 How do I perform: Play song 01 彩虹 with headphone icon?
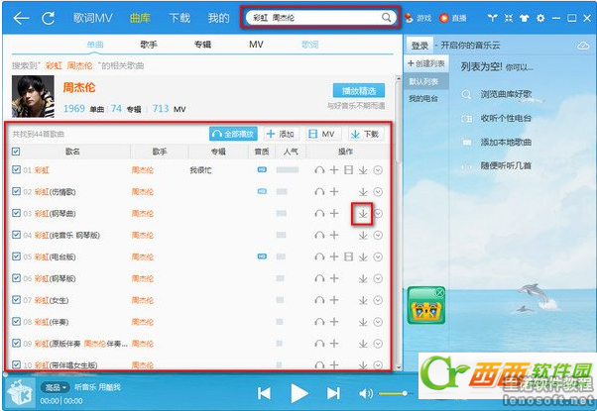pyautogui.click(x=319, y=170)
